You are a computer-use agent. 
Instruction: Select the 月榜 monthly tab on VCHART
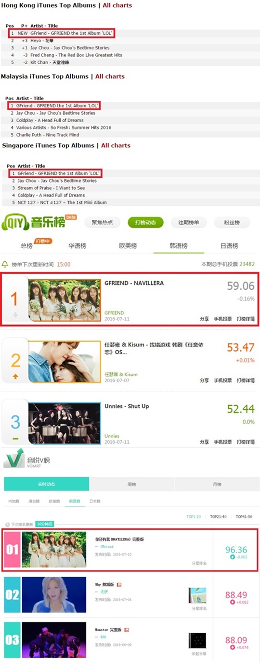point(217,484)
